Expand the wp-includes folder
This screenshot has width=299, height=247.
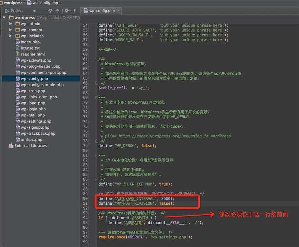(11, 36)
